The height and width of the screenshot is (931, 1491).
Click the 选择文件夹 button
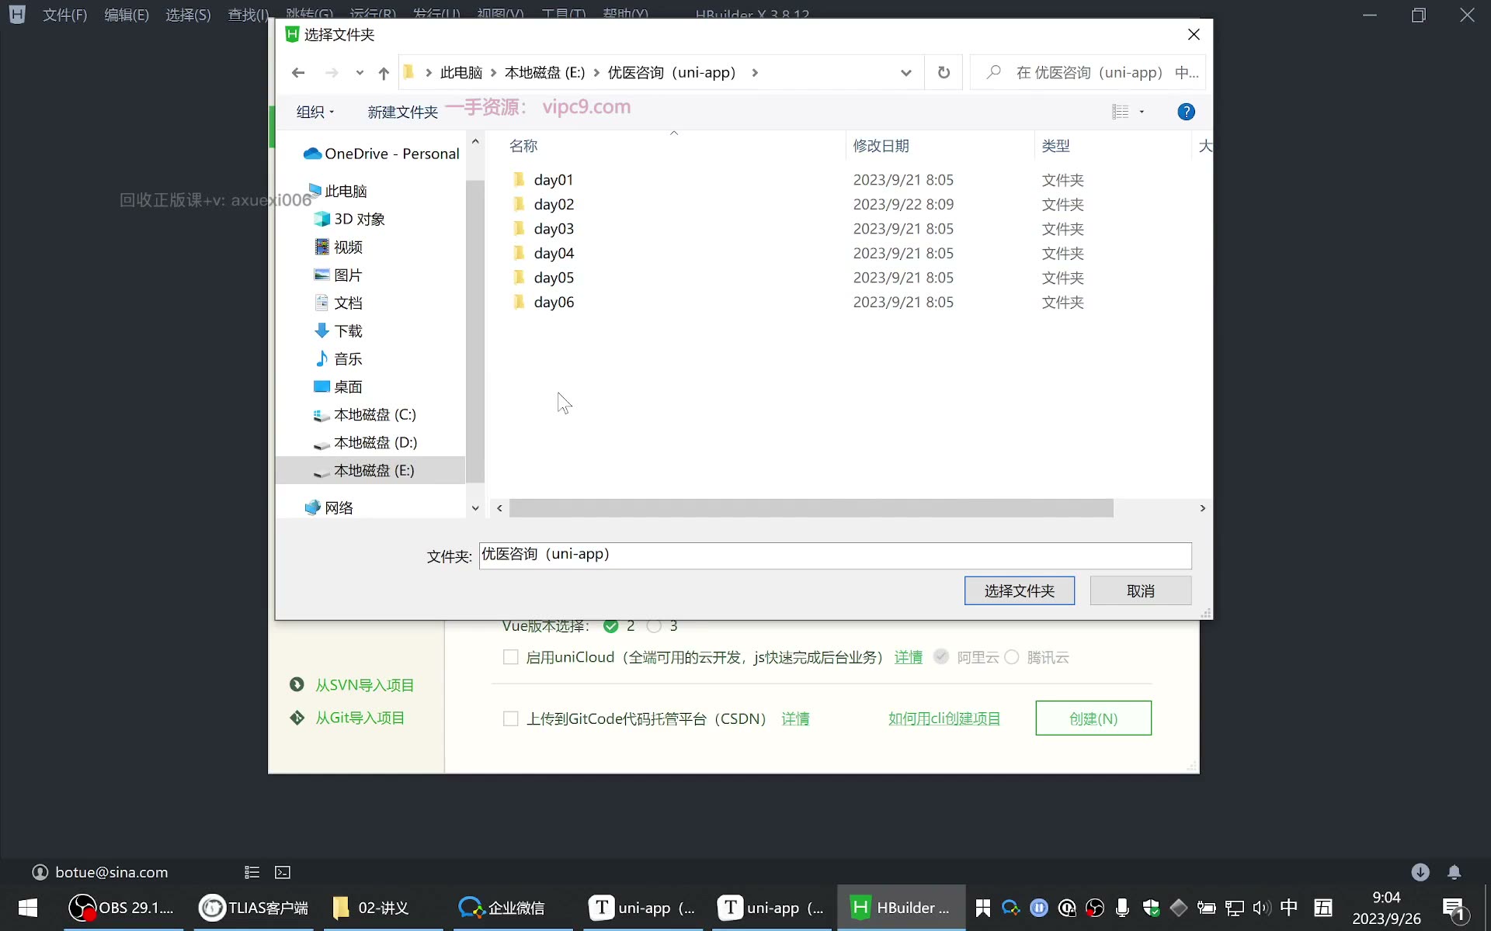click(1020, 591)
